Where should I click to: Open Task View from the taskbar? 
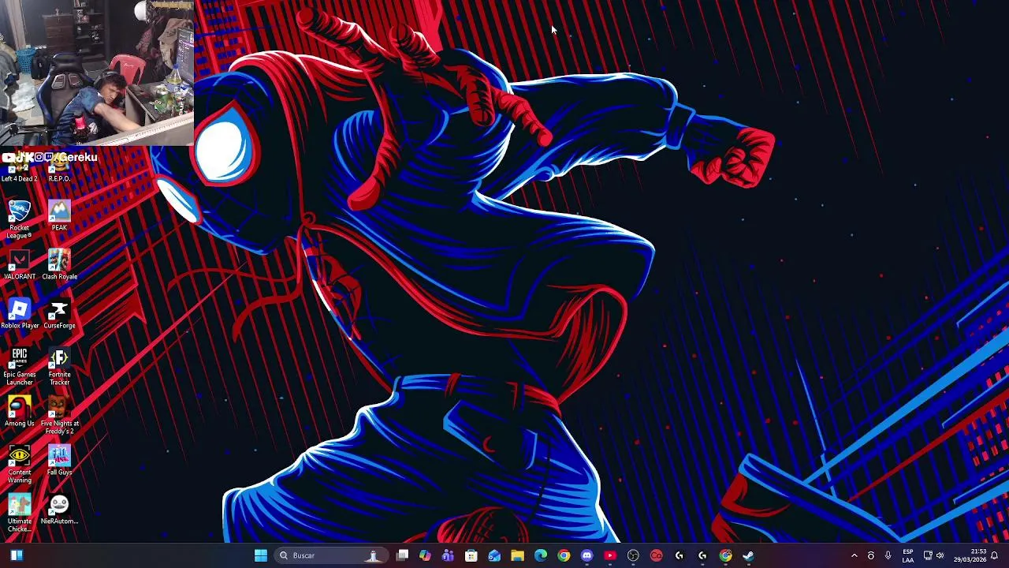[402, 555]
